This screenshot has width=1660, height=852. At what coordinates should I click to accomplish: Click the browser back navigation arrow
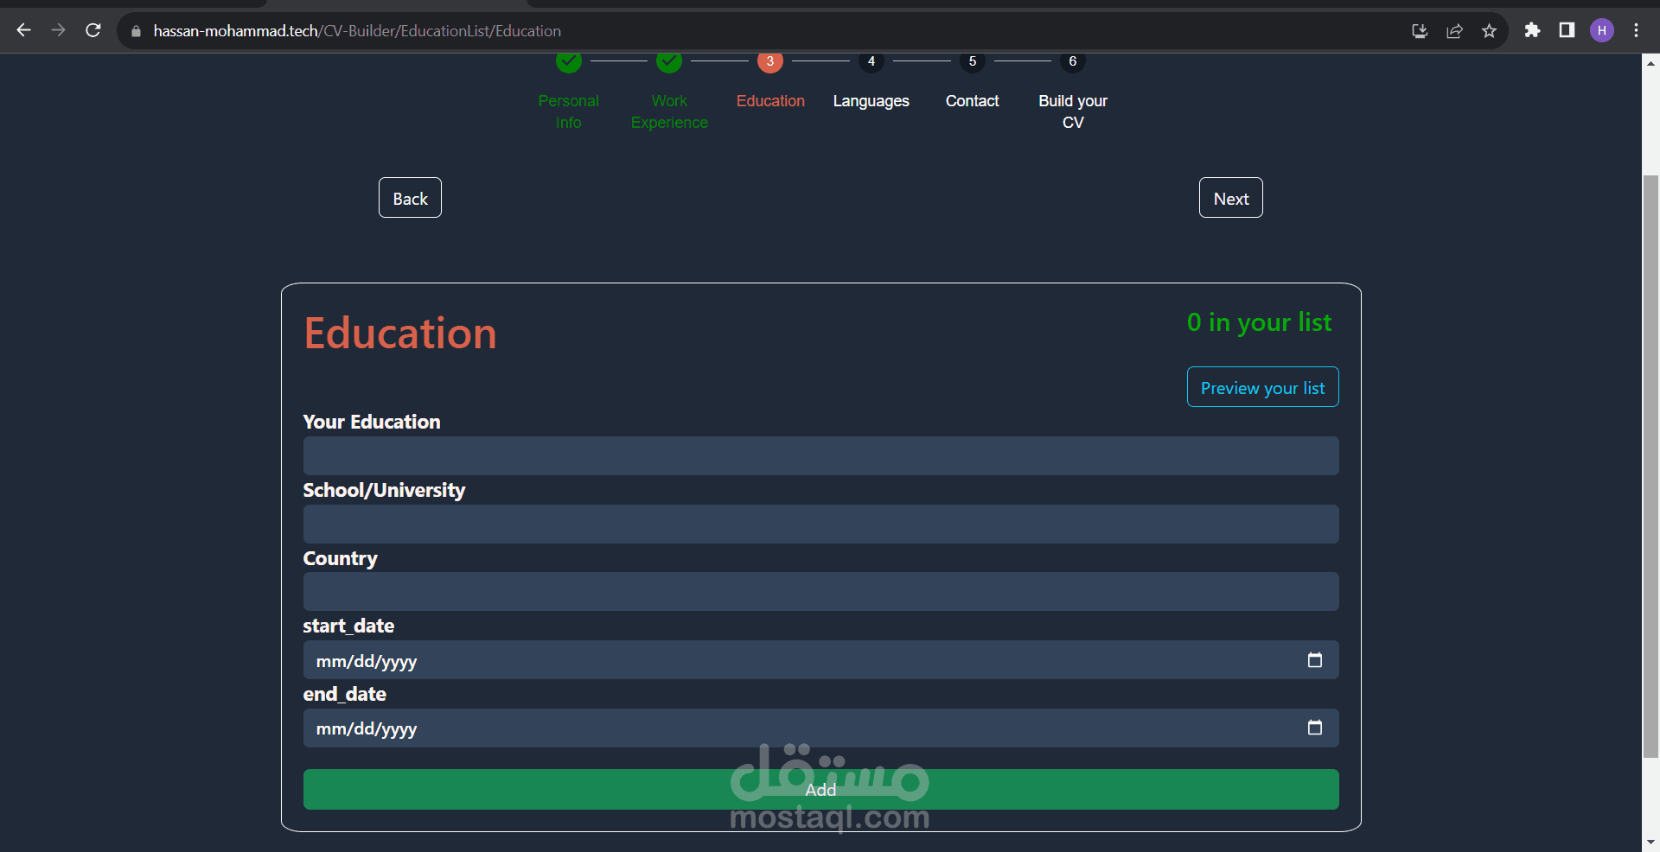tap(23, 30)
